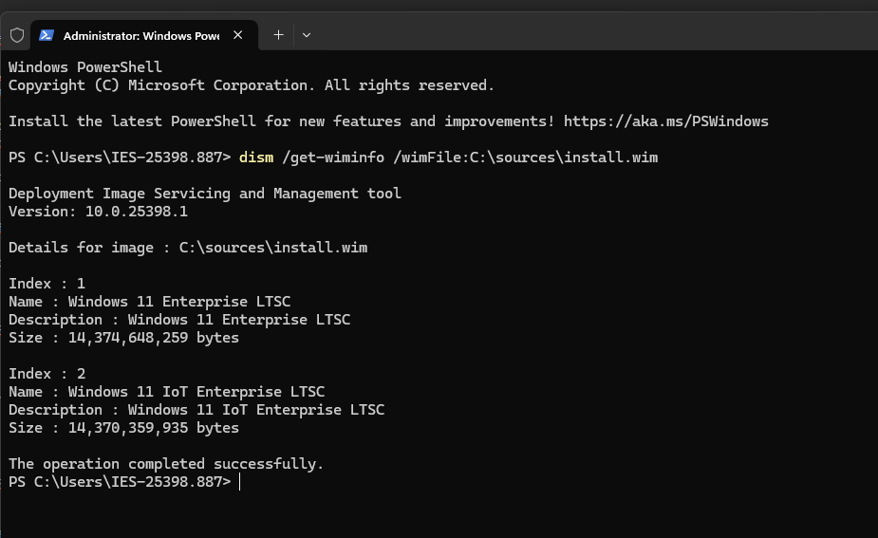
Task: Click the dism command word
Action: (x=256, y=158)
